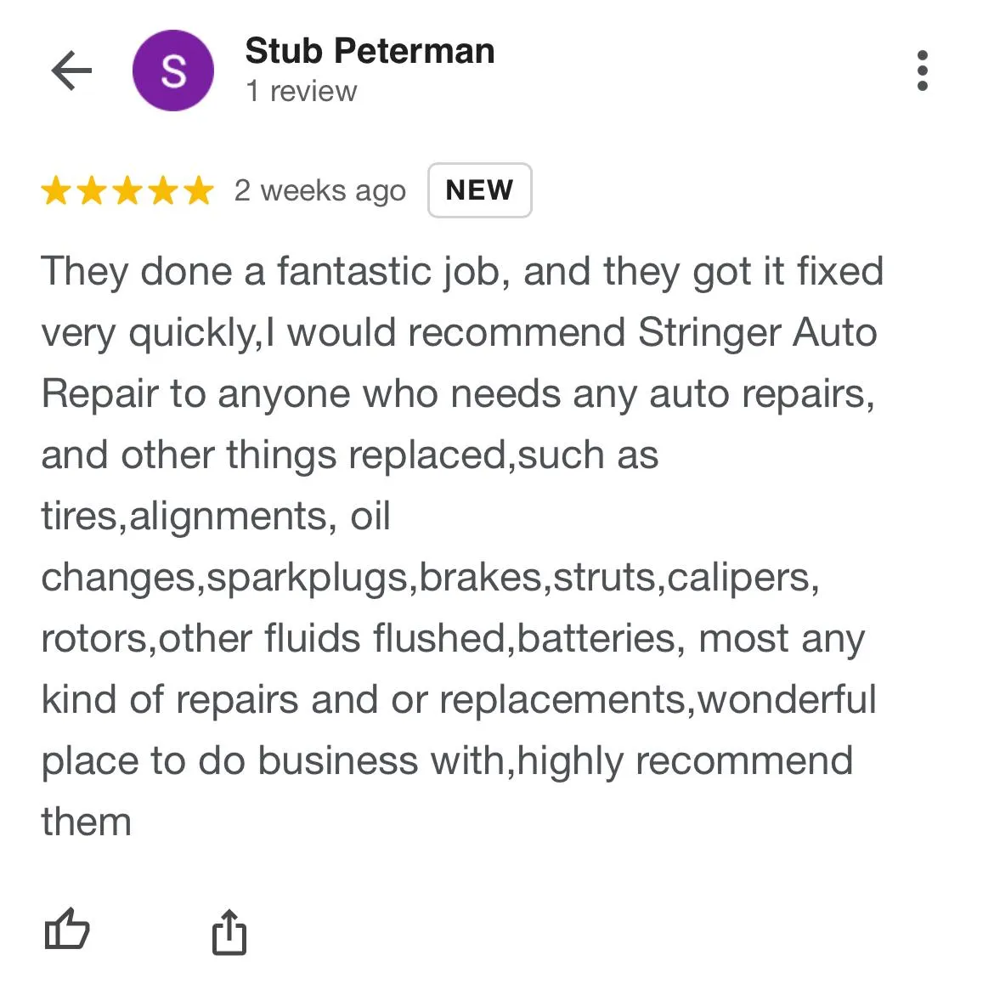Screen dimensions: 994x1006
Task: Click the first gold rating star
Action: click(56, 190)
